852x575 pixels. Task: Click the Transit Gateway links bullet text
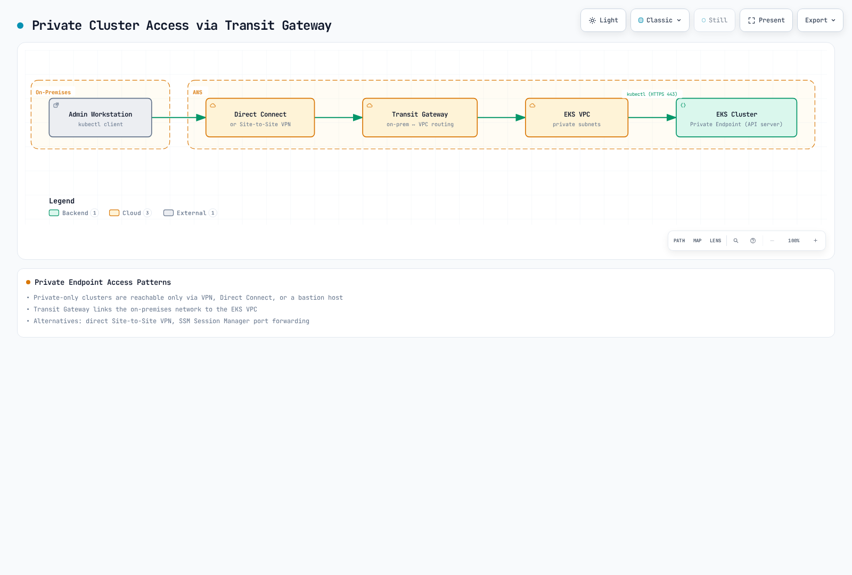(145, 309)
